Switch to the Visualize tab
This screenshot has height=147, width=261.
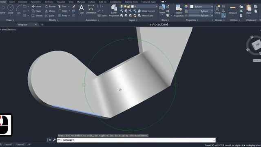click(61, 2)
